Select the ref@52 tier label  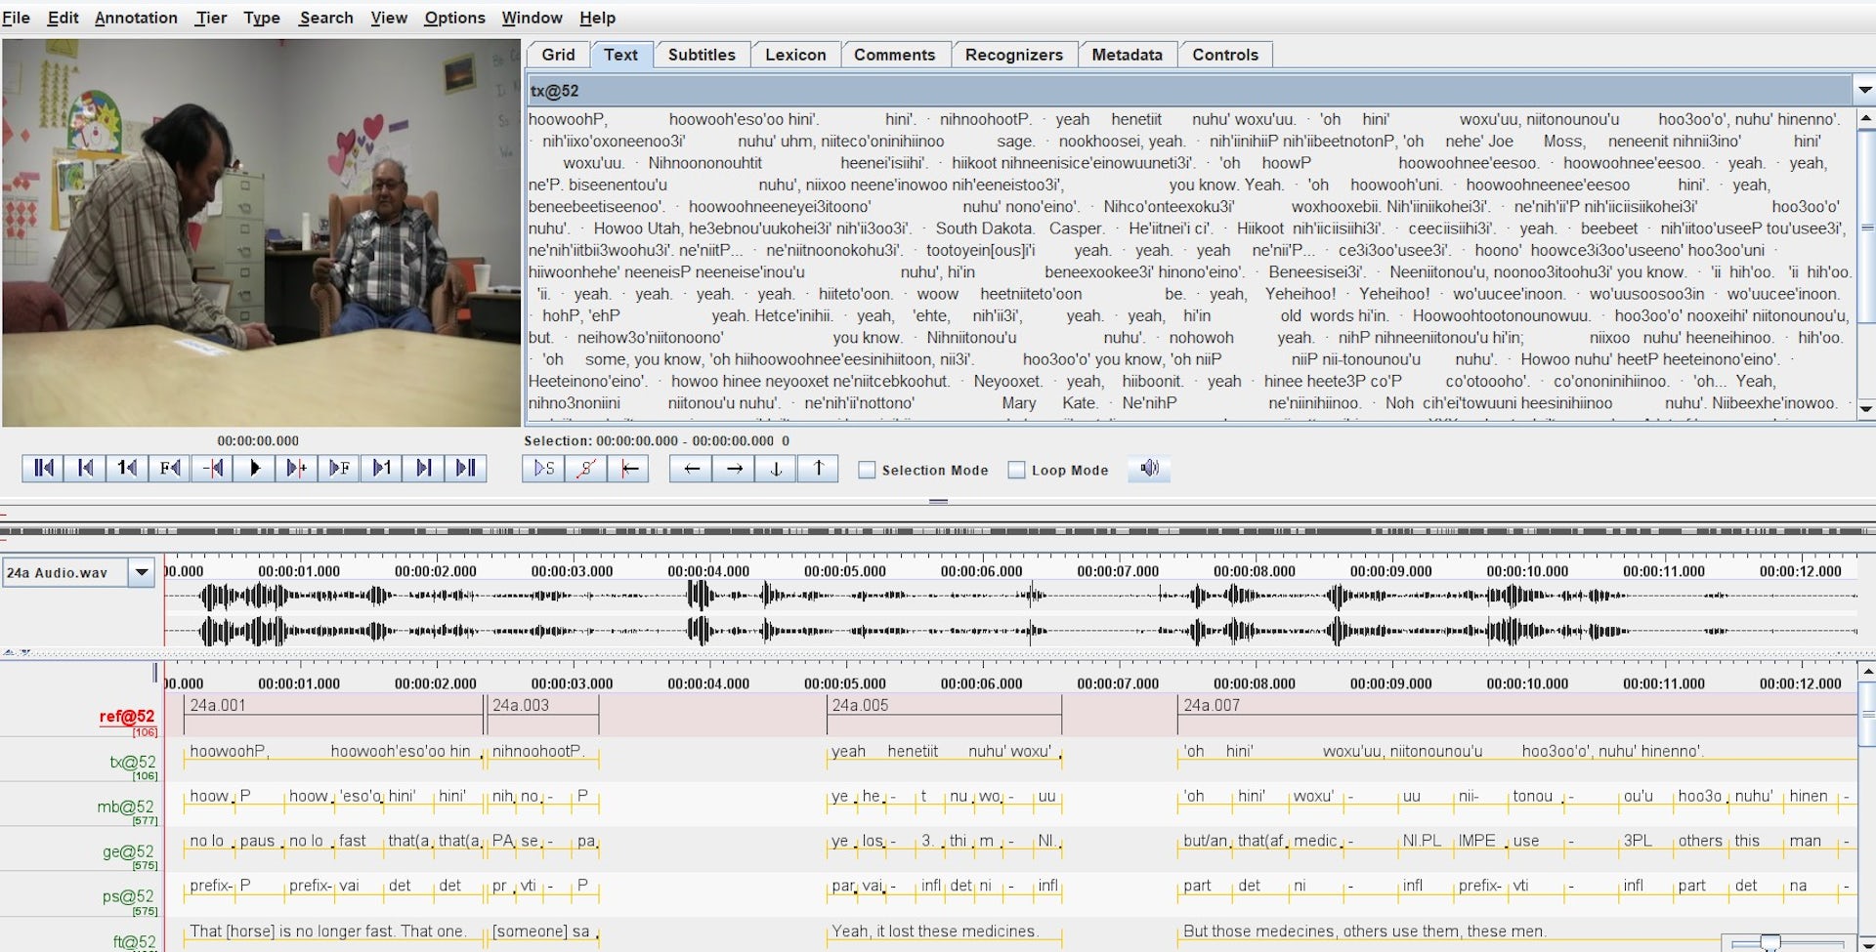(x=126, y=717)
